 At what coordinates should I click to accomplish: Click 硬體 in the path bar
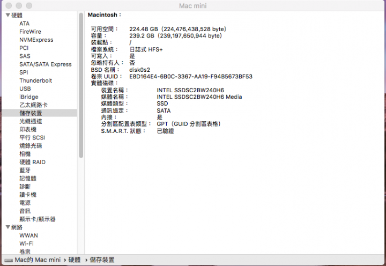pyautogui.click(x=75, y=260)
